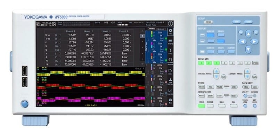278x137 pixels.
Task: Toggle AUTO beside VOLTAGE RANGE
Action: point(224,77)
